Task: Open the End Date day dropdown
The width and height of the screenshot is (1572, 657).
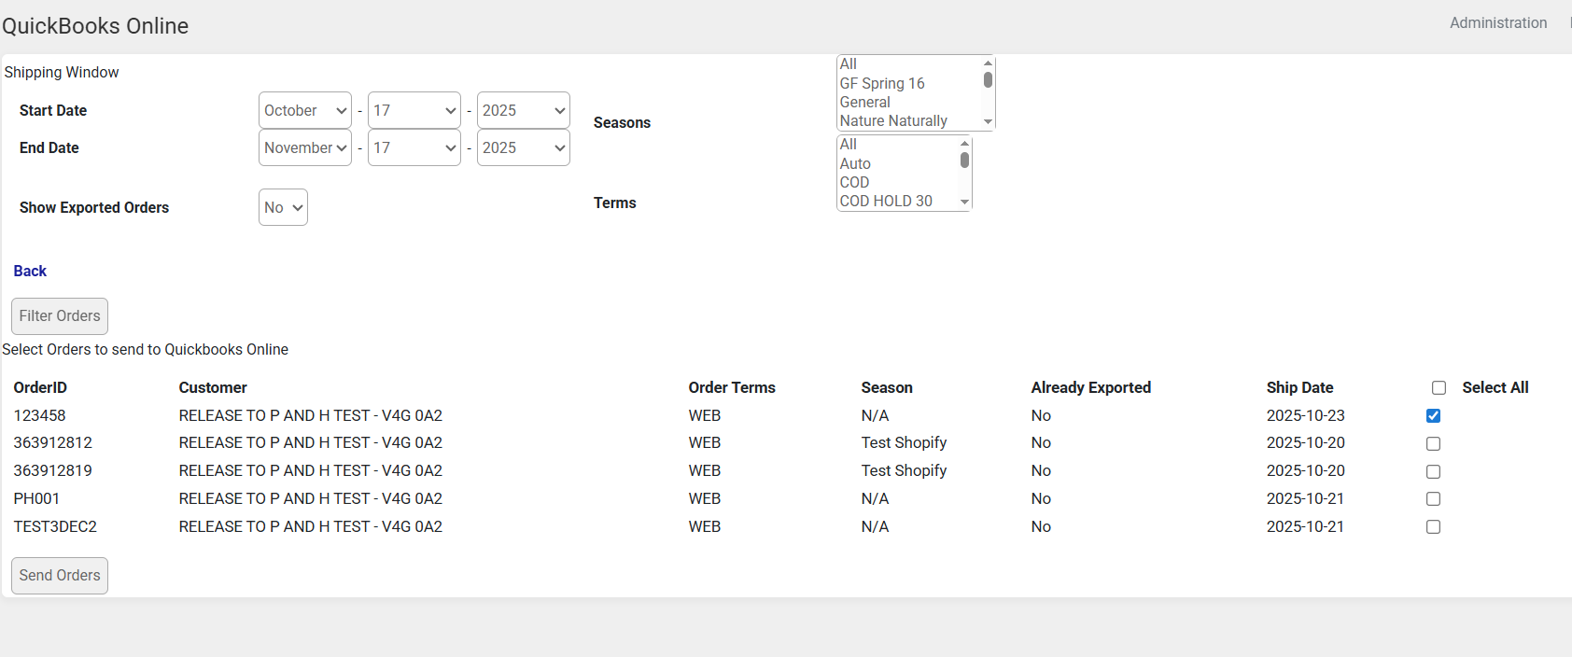Action: tap(414, 147)
